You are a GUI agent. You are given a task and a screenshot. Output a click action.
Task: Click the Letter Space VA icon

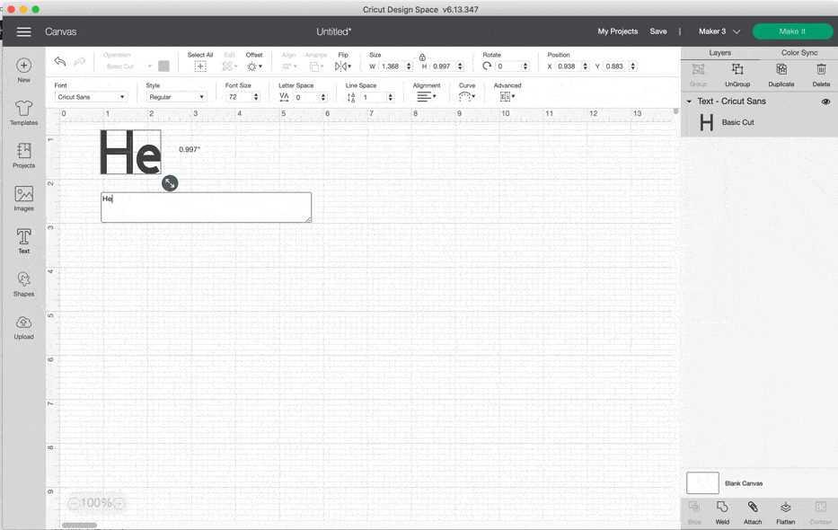click(x=284, y=97)
